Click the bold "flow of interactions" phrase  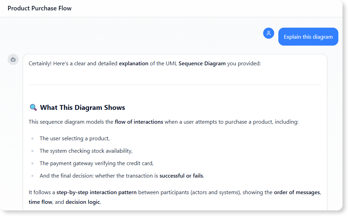139,122
